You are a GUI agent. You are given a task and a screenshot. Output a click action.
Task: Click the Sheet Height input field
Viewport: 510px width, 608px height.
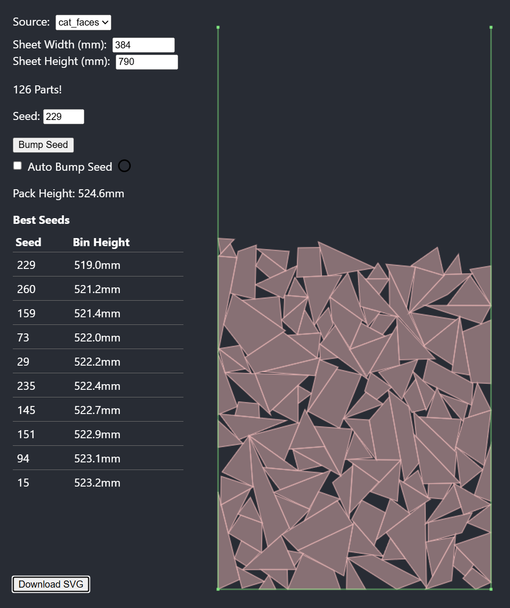click(x=147, y=62)
